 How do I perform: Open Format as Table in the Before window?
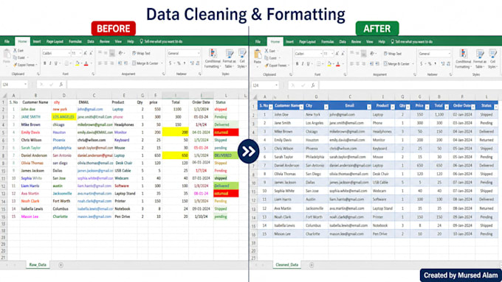pos(229,58)
